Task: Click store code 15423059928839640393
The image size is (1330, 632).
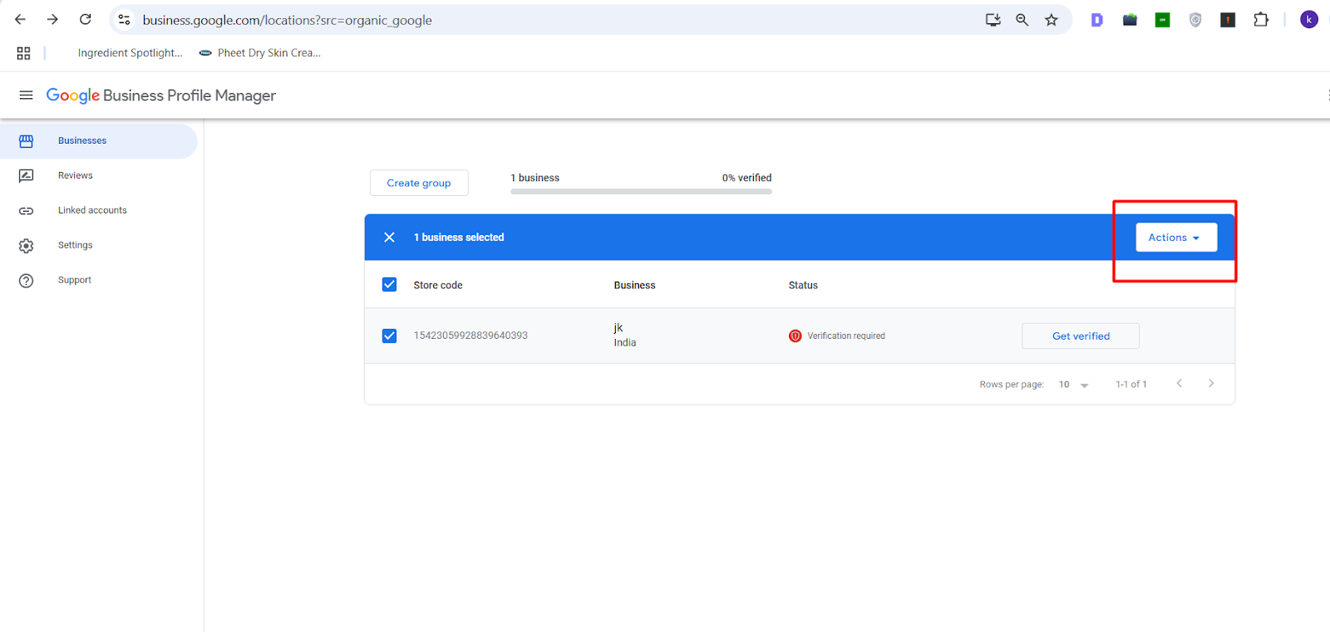Action: tap(470, 336)
